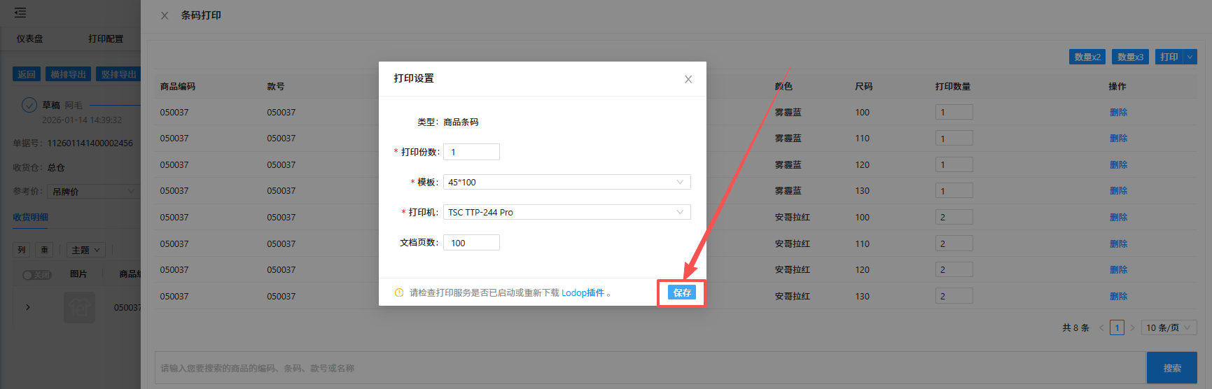Delete the 雾霾蓝 size 100 row
This screenshot has height=389, width=1212.
click(x=1118, y=112)
